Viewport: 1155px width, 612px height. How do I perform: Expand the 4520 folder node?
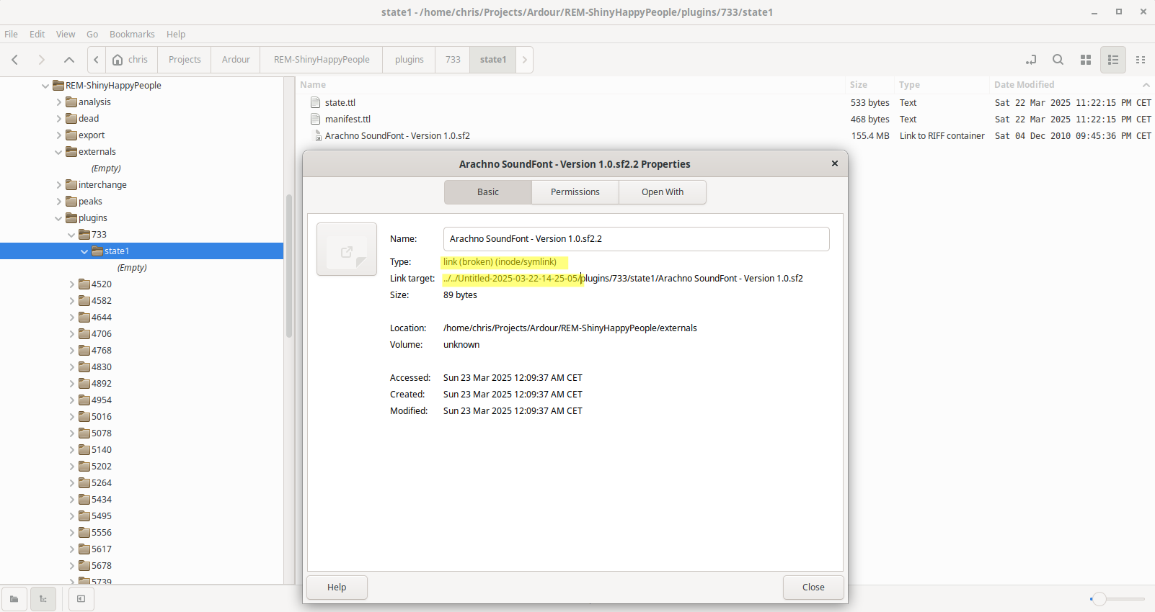[72, 284]
